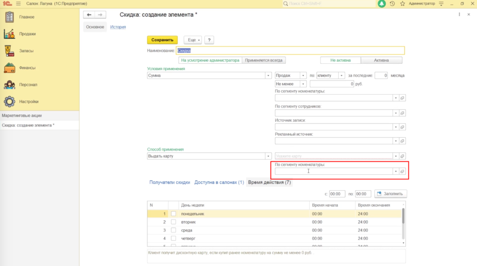This screenshot has height=266, width=477.
Task: Open Доступна в салонах (1) tab
Action: (x=219, y=182)
